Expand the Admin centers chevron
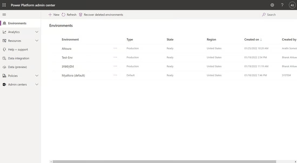The width and height of the screenshot is (297, 163). pos(37,84)
